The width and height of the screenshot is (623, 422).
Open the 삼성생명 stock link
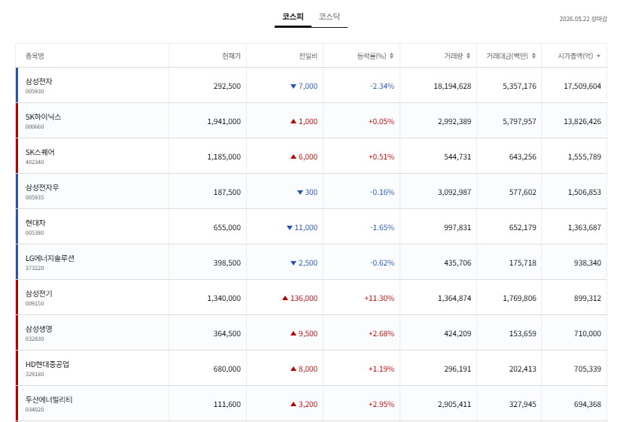point(39,329)
